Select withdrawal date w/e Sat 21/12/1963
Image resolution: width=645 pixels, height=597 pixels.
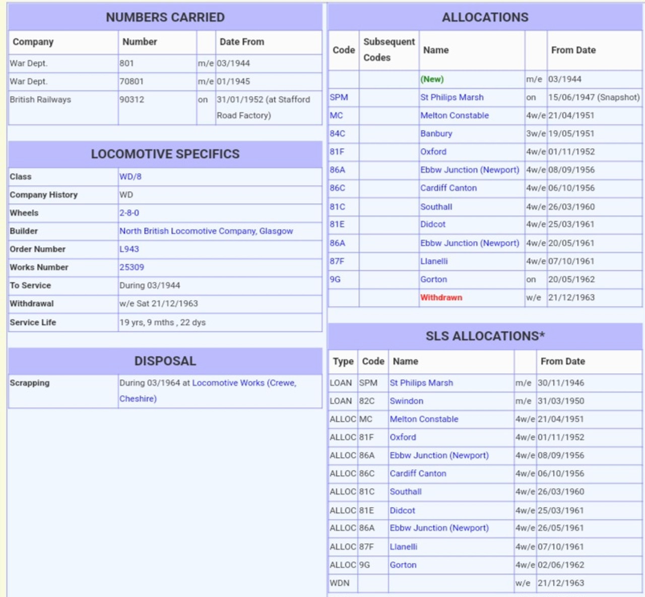point(158,304)
